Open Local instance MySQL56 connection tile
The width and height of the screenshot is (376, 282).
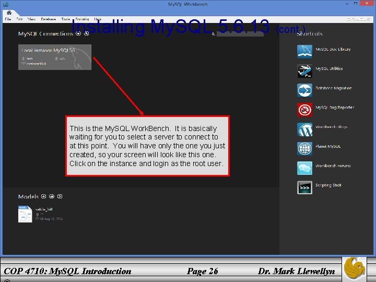pos(55,57)
